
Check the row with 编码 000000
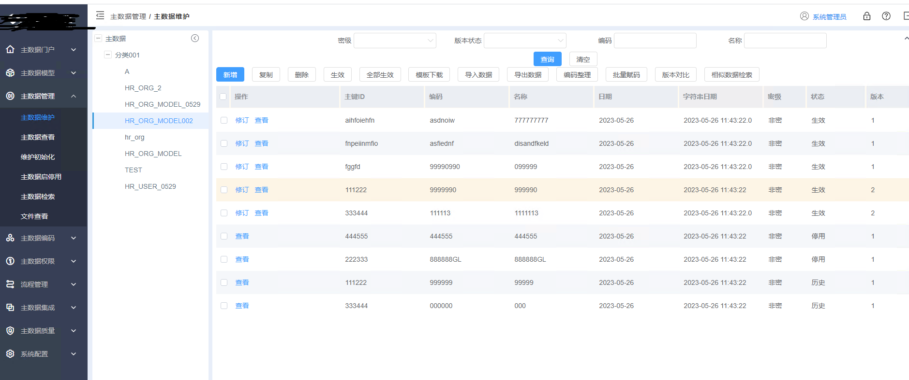click(224, 306)
